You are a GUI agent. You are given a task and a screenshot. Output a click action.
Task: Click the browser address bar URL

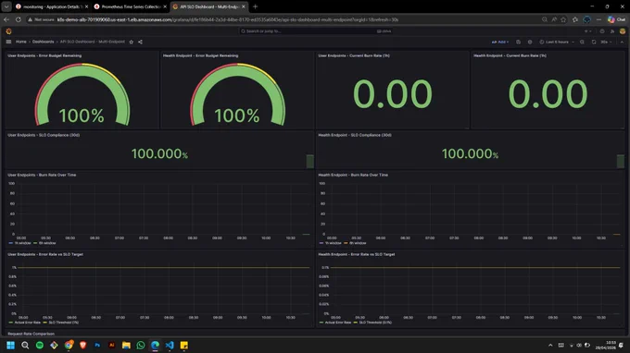(227, 19)
